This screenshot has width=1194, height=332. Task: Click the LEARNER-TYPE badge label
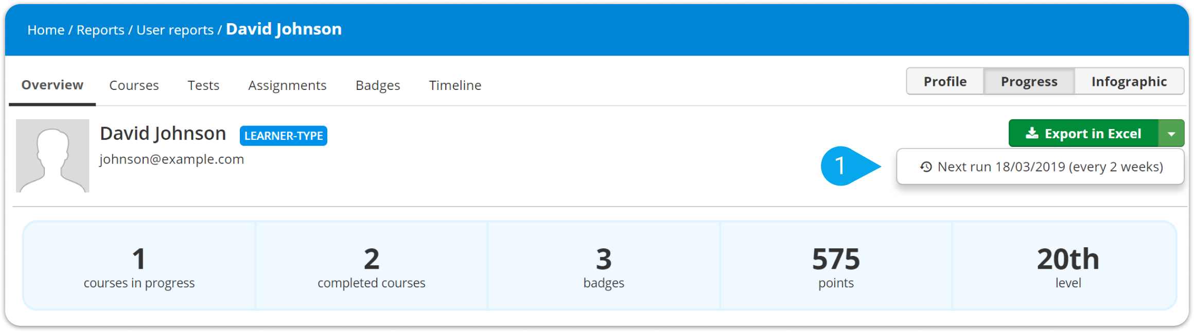pyautogui.click(x=283, y=136)
